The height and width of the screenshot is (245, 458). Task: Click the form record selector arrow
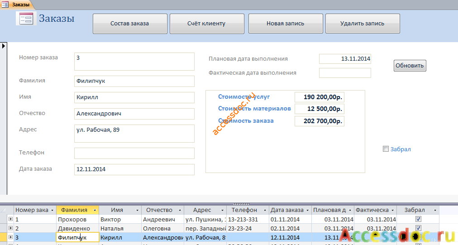4,46
